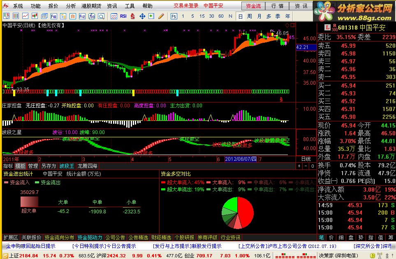Select the line trend chart icon
The image size is (396, 259).
pos(25,16)
